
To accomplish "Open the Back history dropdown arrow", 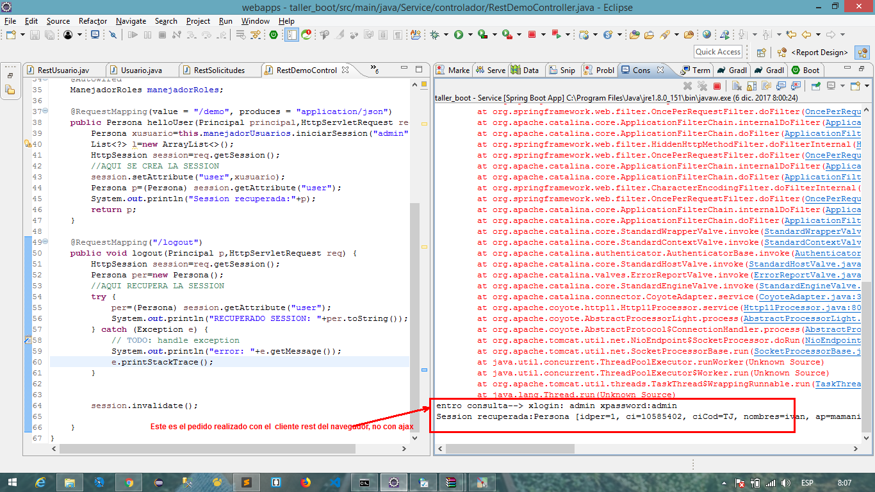I will (818, 35).
